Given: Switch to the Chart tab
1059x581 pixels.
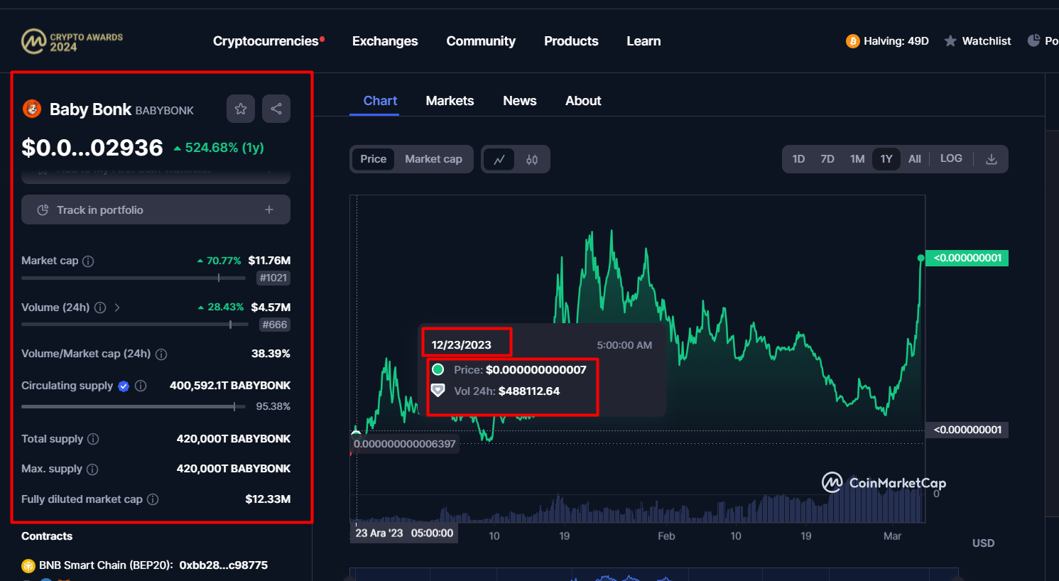Looking at the screenshot, I should [380, 101].
